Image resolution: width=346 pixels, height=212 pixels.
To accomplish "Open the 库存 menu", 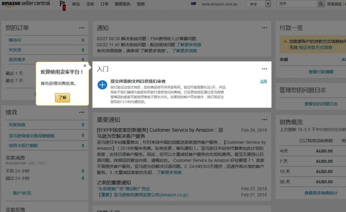I will (x=76, y=4).
